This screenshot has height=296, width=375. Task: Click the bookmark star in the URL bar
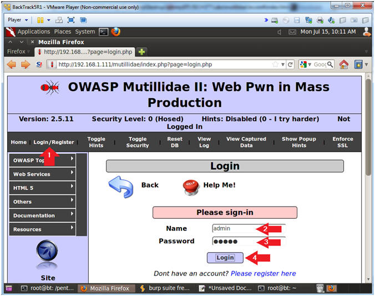coord(275,64)
